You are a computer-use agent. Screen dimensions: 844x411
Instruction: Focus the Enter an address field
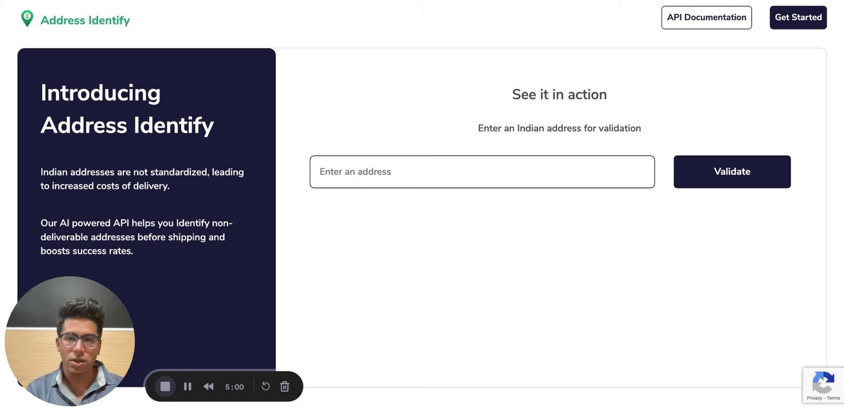(482, 172)
